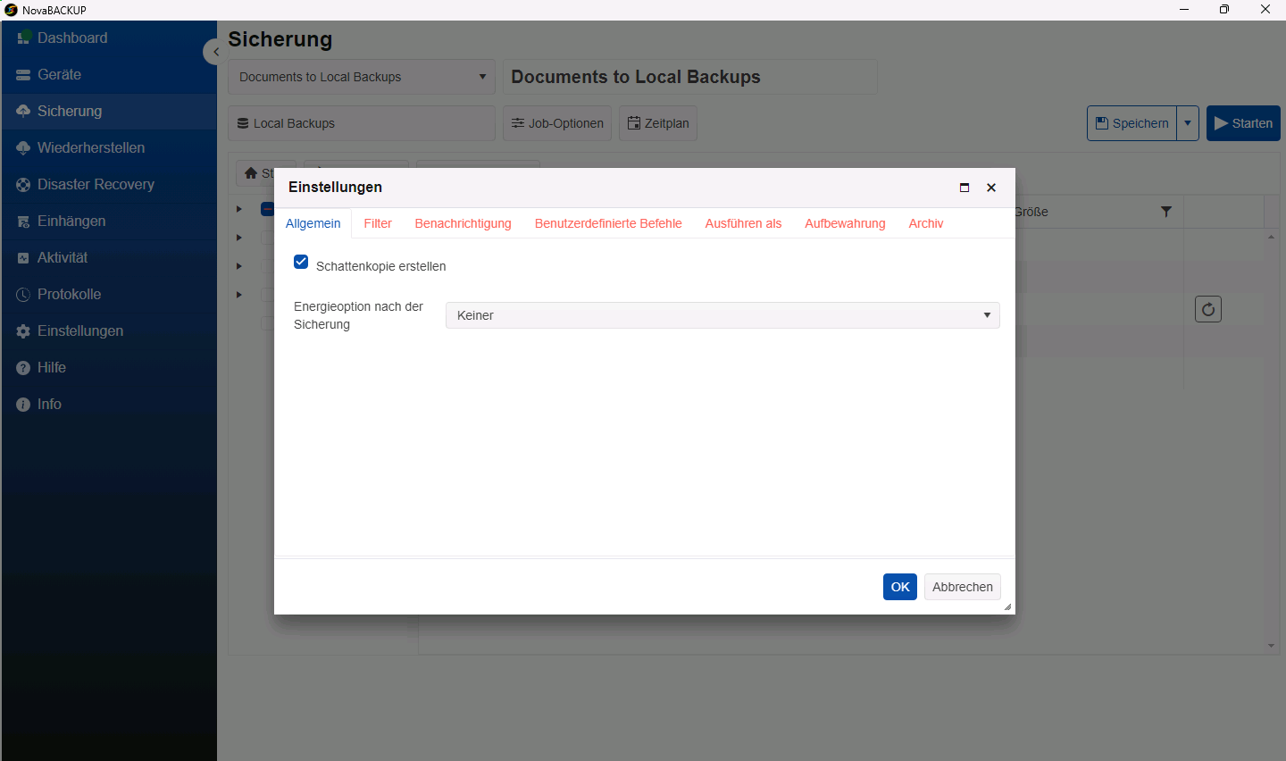Open the Hilfe page

pos(108,368)
